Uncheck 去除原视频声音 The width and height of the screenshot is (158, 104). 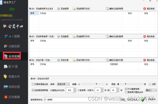click(x=33, y=90)
